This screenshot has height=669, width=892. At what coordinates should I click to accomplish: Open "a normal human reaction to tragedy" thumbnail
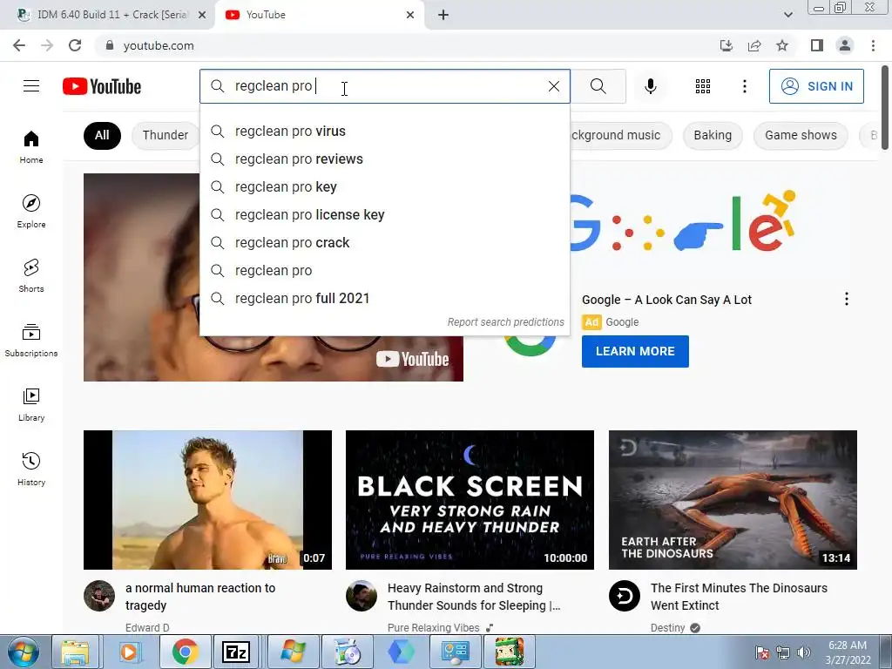(207, 500)
